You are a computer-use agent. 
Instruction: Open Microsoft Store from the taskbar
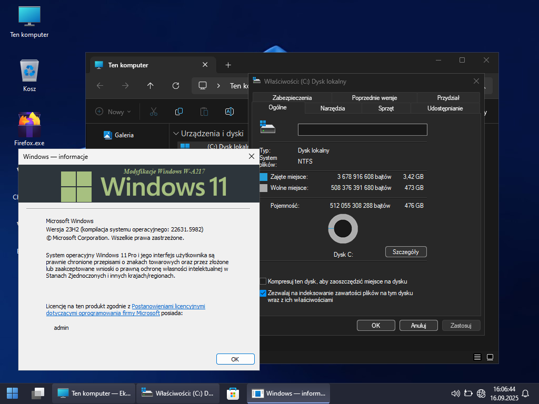[x=233, y=393]
